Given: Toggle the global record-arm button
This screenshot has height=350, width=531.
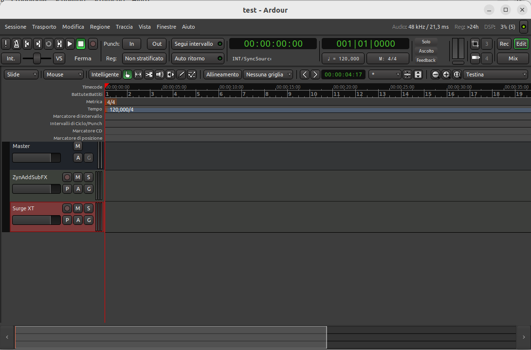Looking at the screenshot, I should (x=92, y=44).
